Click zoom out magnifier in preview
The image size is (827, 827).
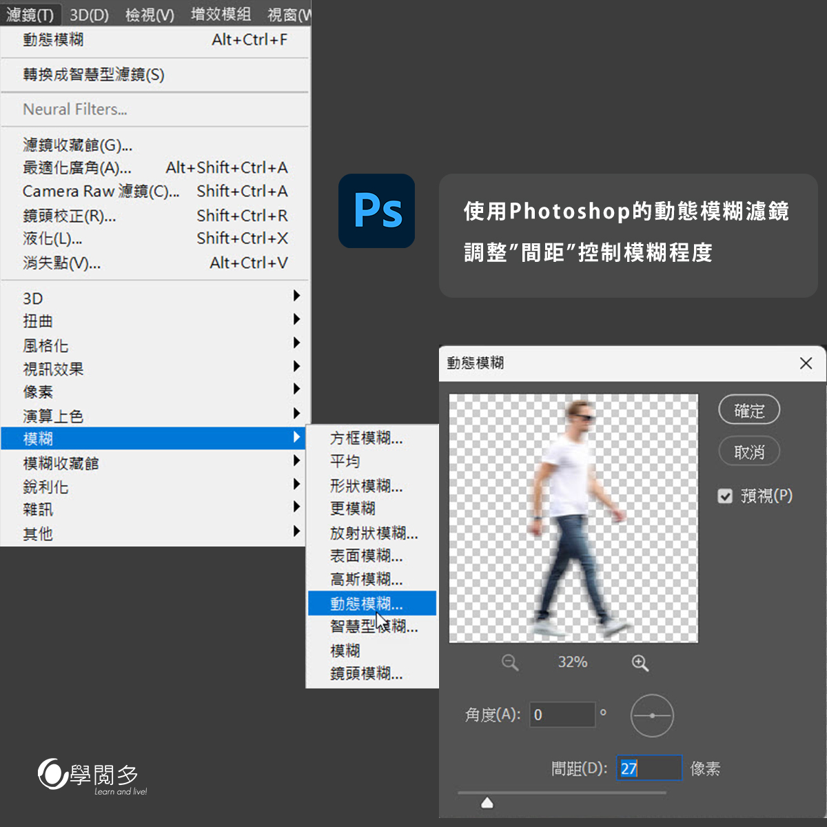(510, 663)
